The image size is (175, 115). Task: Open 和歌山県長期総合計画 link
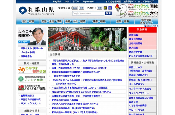tap(73, 108)
